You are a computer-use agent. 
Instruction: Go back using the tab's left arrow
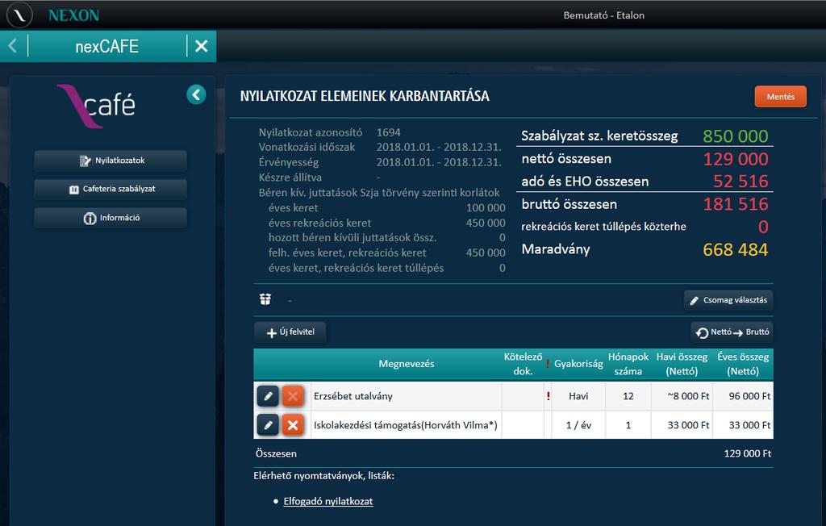[x=13, y=46]
